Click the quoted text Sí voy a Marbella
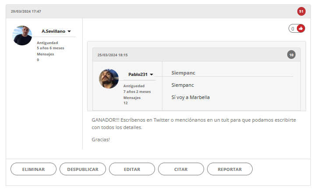Image resolution: width=317 pixels, height=191 pixels. coord(190,97)
